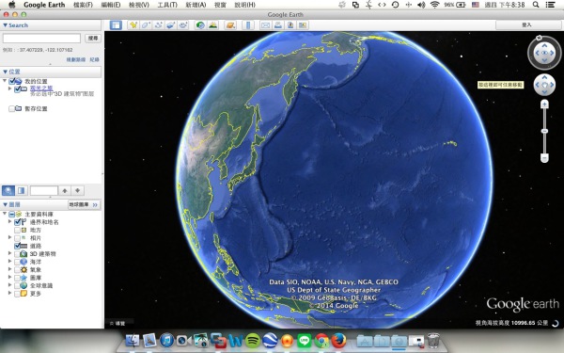The width and height of the screenshot is (564, 353).
Task: Toggle the sunlight toolbar icon
Action: tap(213, 24)
